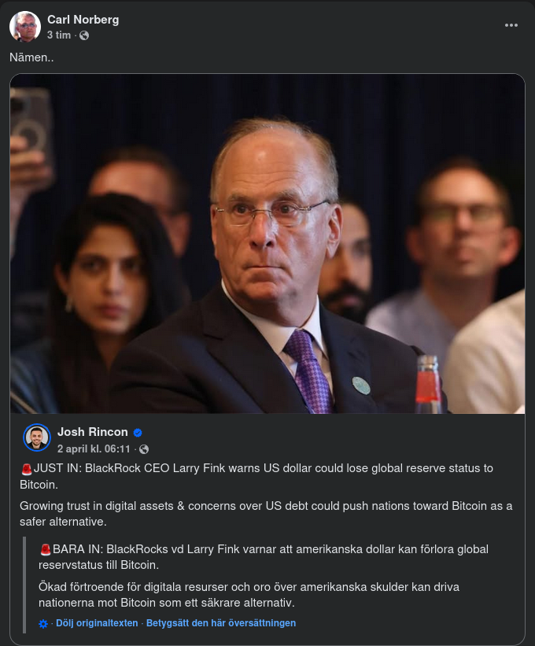Click the translation settings gear icon
Viewport: 535px width, 646px height.
42,624
